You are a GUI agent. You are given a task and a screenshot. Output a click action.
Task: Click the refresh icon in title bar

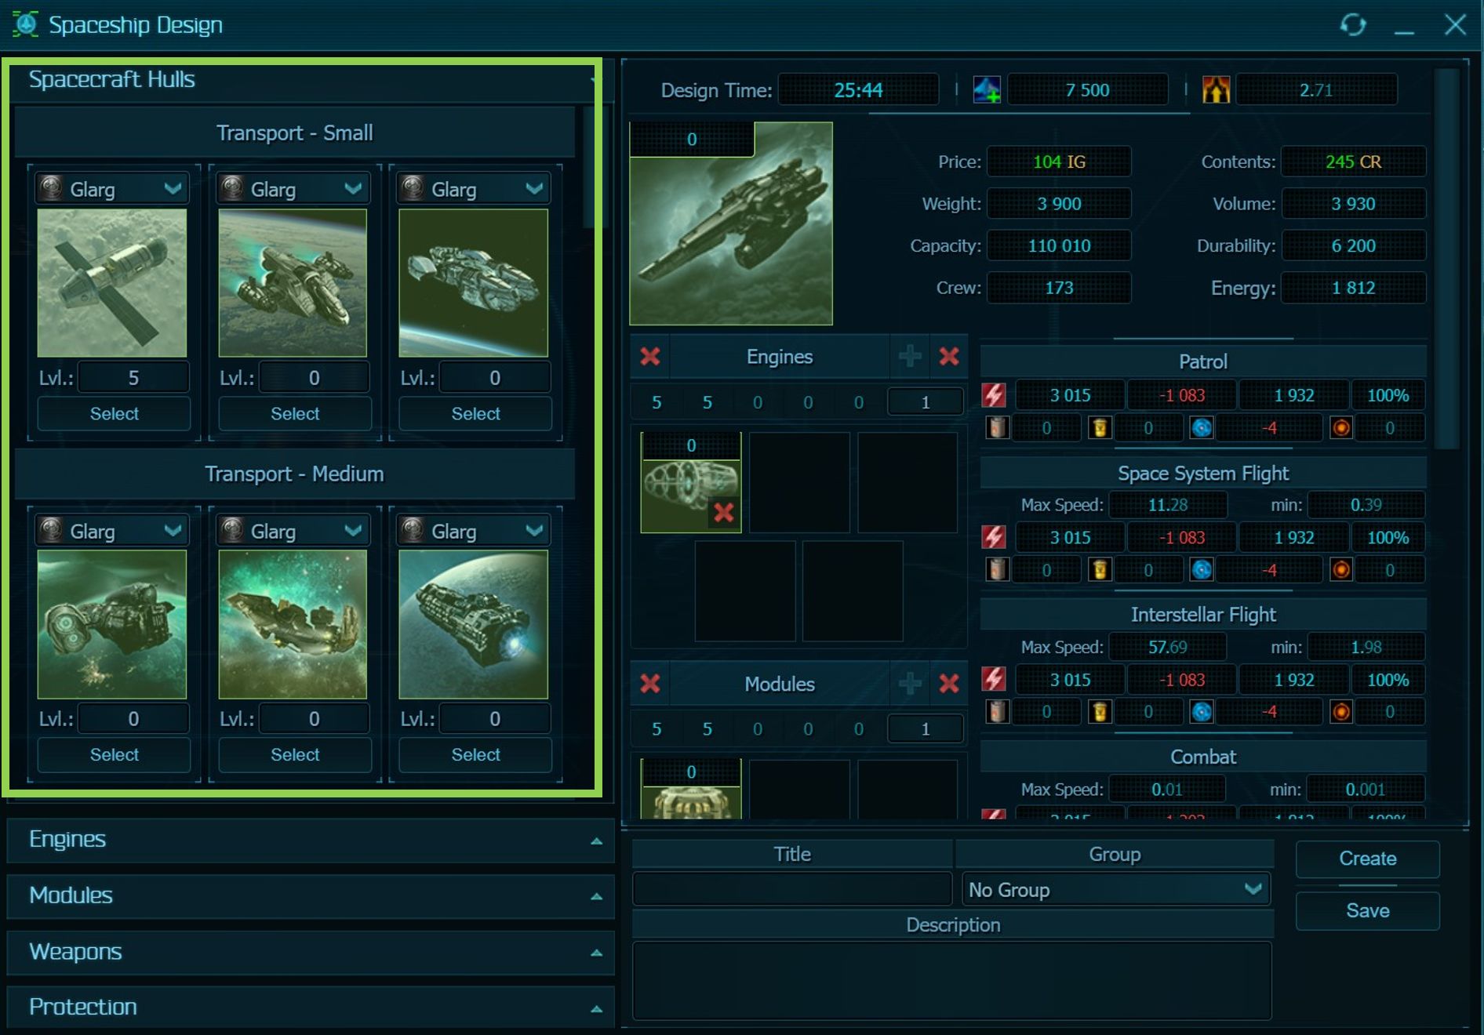1353,25
